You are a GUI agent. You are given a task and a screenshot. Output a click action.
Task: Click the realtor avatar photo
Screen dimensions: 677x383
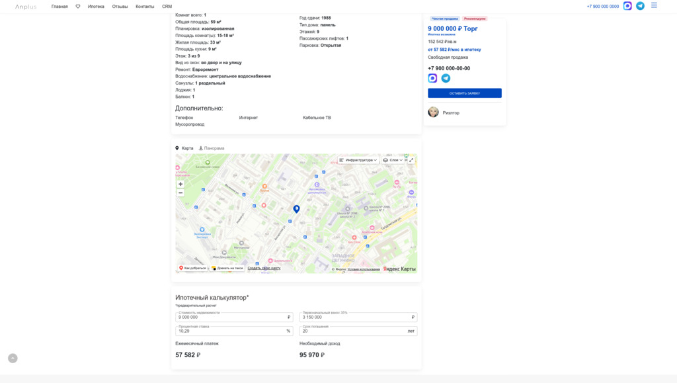pos(433,112)
